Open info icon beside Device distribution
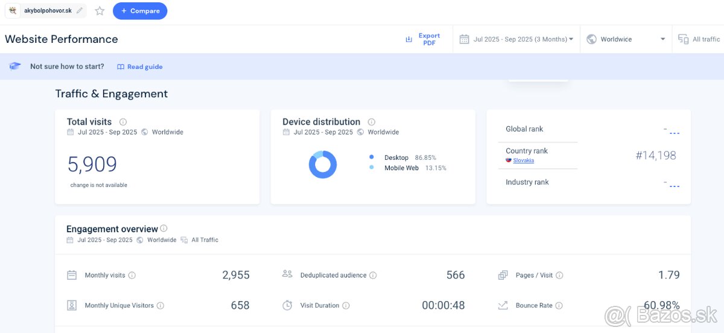 [372, 122]
